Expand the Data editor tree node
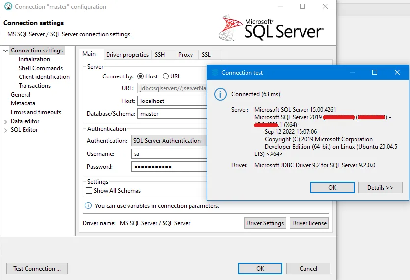 click(5, 122)
